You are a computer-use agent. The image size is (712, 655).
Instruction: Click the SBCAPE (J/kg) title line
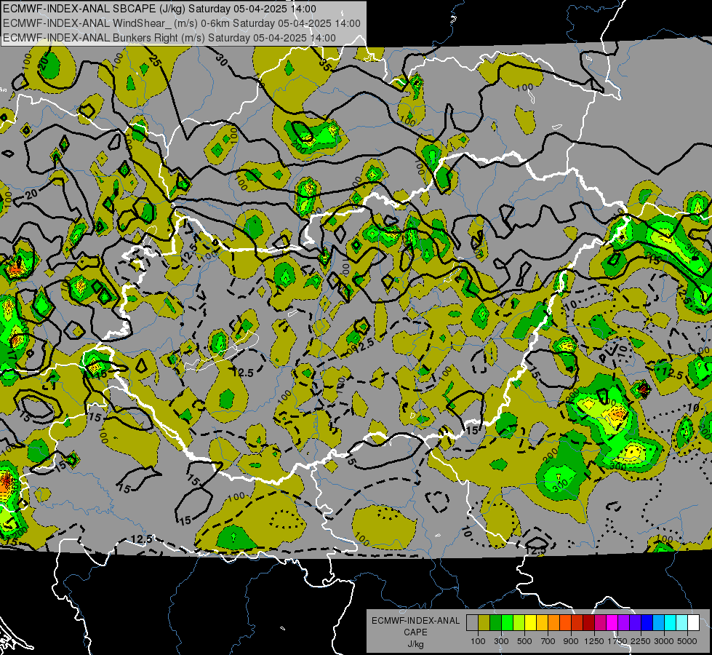tap(159, 9)
